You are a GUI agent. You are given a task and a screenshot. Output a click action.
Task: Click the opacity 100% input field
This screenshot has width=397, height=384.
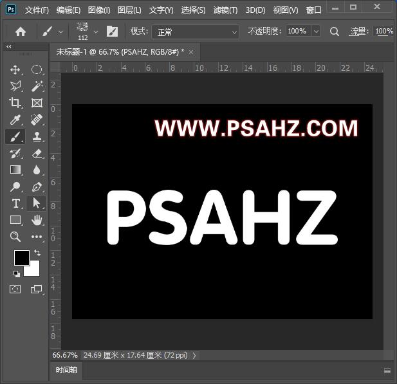click(298, 32)
